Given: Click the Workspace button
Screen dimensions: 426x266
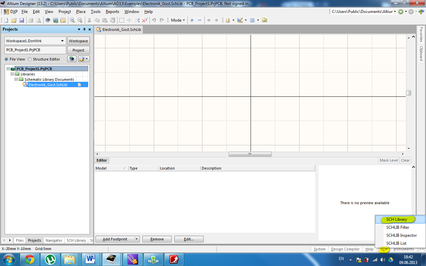Looking at the screenshot, I should pyautogui.click(x=79, y=41).
